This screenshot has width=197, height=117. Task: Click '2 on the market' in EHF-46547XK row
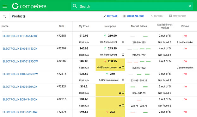pyautogui.click(x=185, y=42)
